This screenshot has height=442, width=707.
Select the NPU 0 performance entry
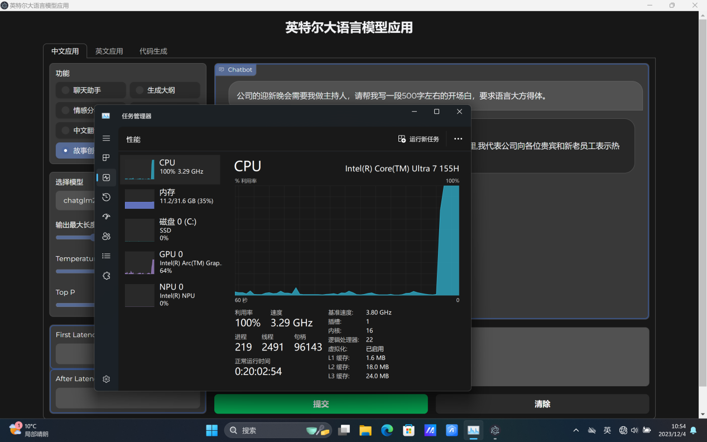pyautogui.click(x=170, y=295)
